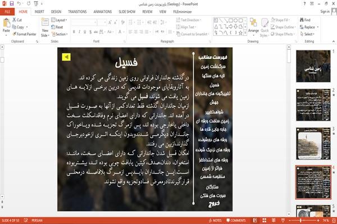
Task: Toggle center text alignment
Action: pyautogui.click(x=136, y=32)
